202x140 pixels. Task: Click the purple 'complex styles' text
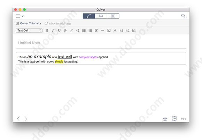pos(88,57)
